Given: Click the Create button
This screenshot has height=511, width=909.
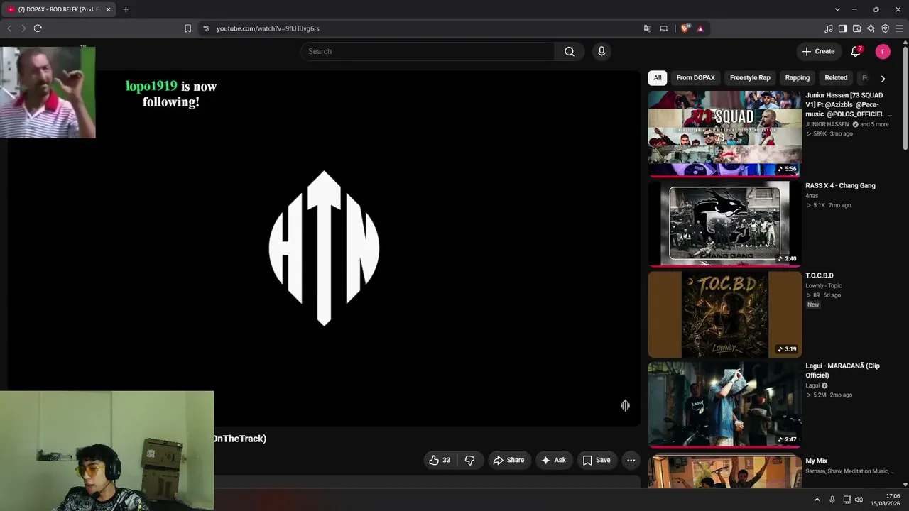Looking at the screenshot, I should click(x=818, y=51).
